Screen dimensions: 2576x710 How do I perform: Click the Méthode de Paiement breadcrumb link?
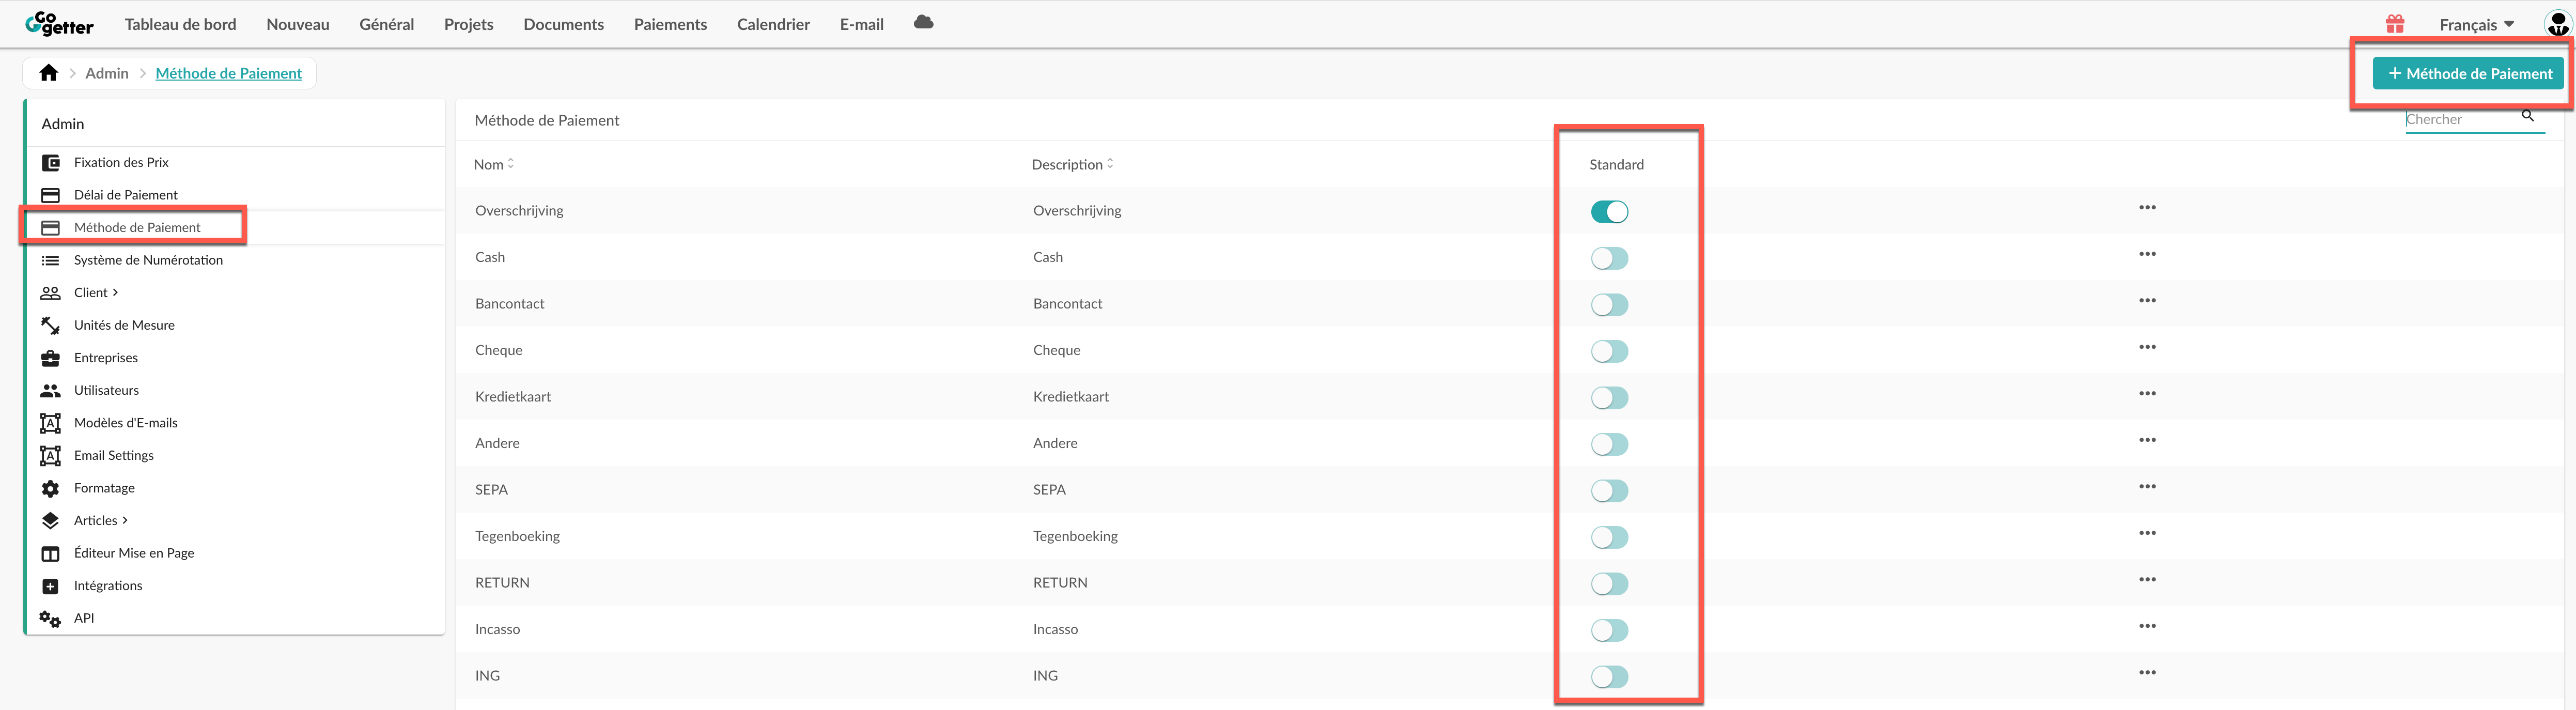229,73
